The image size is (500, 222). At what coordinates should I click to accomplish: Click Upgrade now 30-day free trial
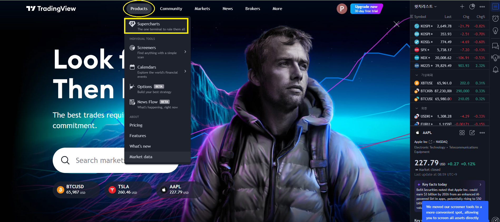pyautogui.click(x=366, y=9)
